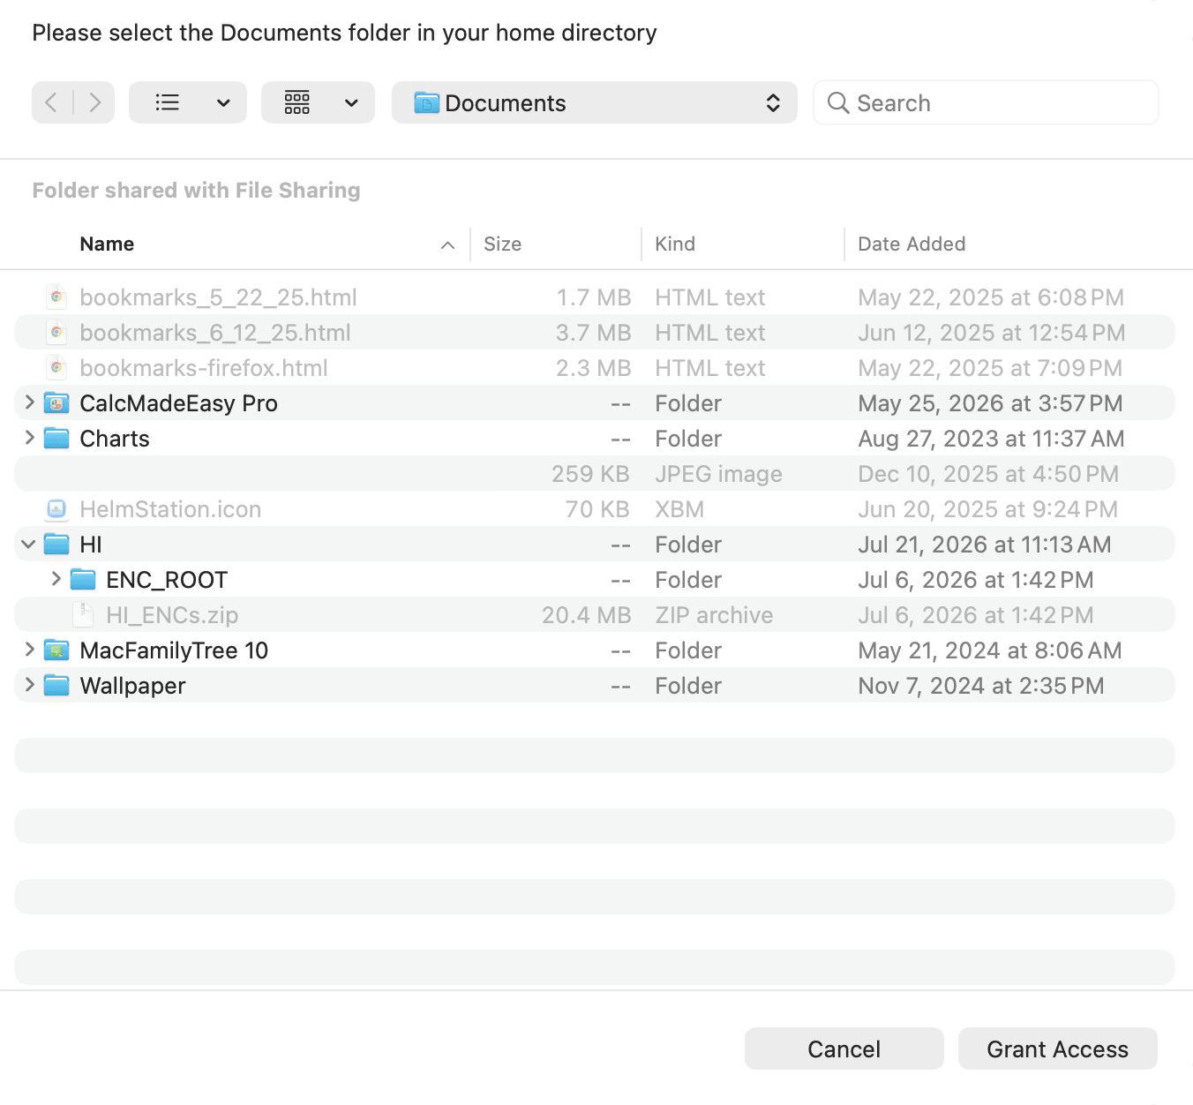This screenshot has height=1105, width=1193.
Task: Click the HelmStation.icon file icon
Action: pos(56,508)
